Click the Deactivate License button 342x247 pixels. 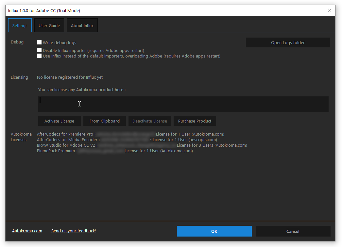(x=149, y=121)
